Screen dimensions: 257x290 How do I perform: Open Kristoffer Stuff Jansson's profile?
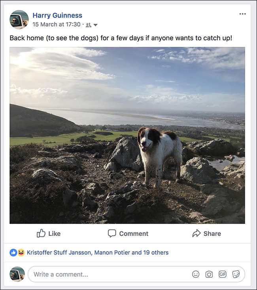pyautogui.click(x=59, y=252)
